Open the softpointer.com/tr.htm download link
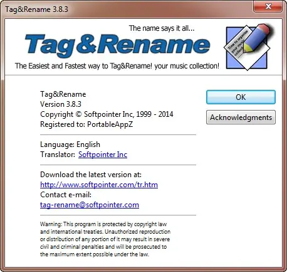Screen dimensions: 287x272 click(x=99, y=185)
